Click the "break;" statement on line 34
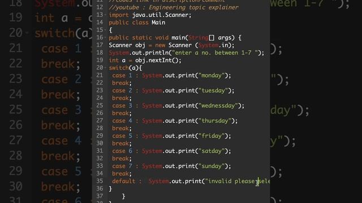This screenshot has width=362, height=203. tap(122, 174)
